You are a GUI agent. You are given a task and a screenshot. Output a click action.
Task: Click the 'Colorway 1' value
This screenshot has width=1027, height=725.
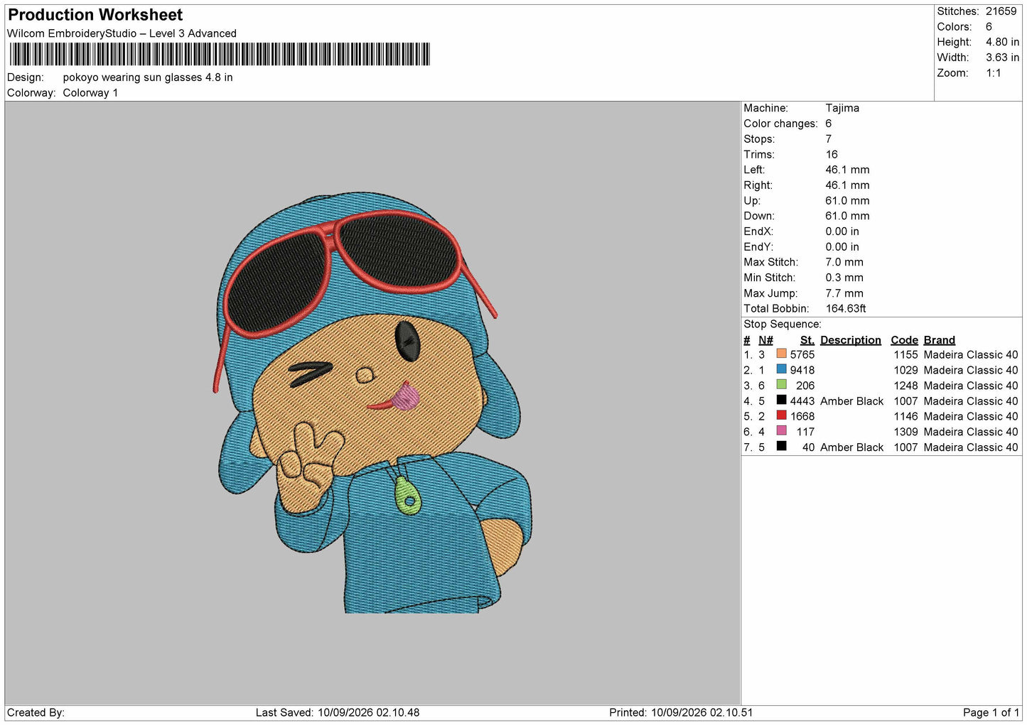[90, 93]
